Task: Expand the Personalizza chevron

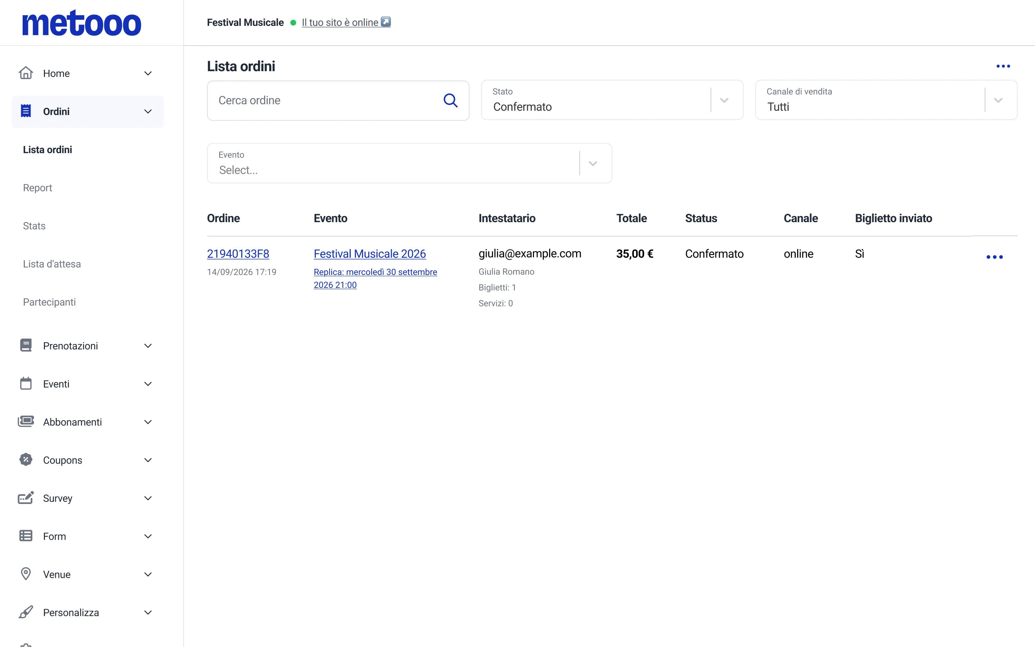Action: (148, 612)
